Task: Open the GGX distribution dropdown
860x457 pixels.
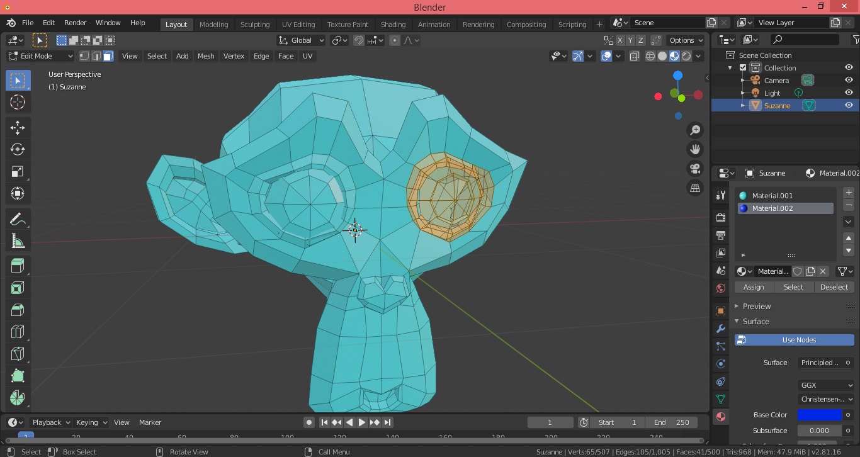Action: point(826,385)
